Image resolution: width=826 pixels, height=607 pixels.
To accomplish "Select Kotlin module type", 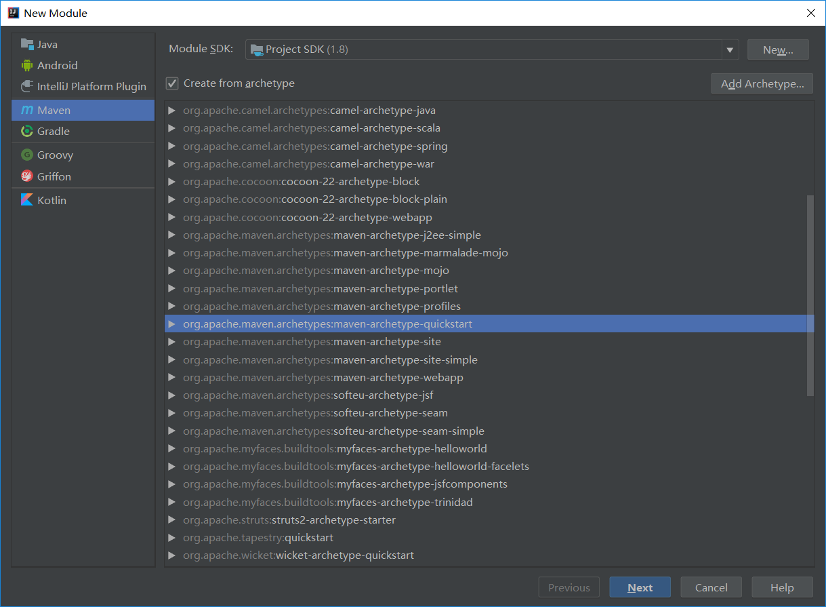I will tap(83, 200).
